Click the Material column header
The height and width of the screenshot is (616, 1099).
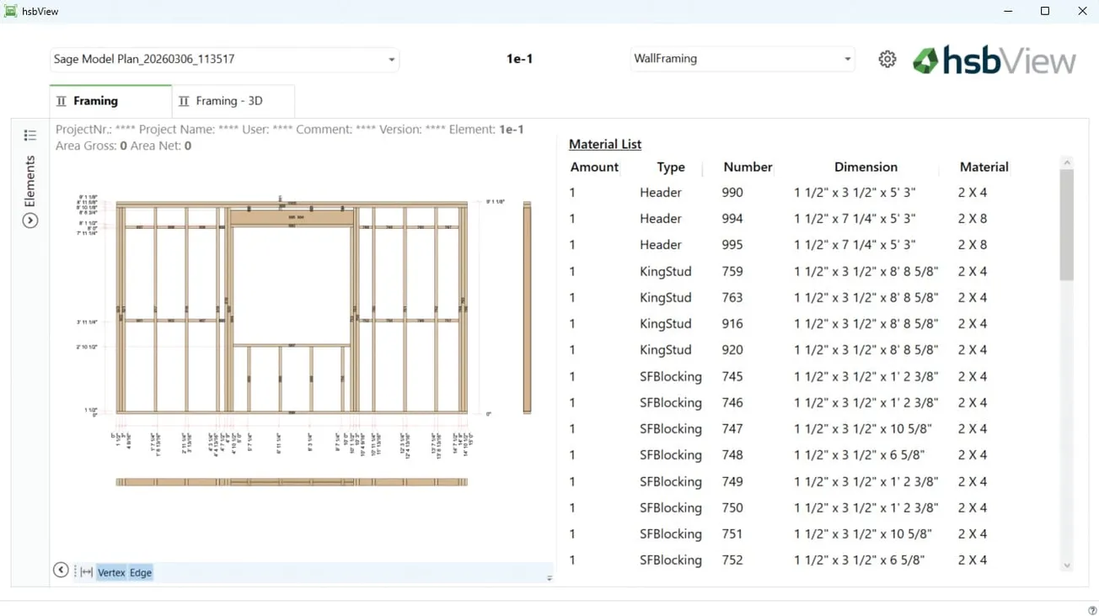click(x=984, y=167)
